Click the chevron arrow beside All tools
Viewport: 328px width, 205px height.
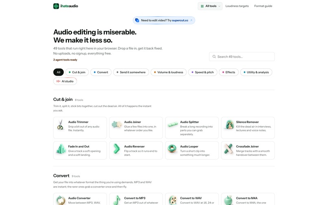click(x=219, y=6)
